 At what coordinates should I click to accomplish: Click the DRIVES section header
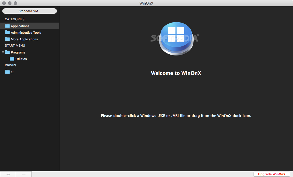(11, 65)
